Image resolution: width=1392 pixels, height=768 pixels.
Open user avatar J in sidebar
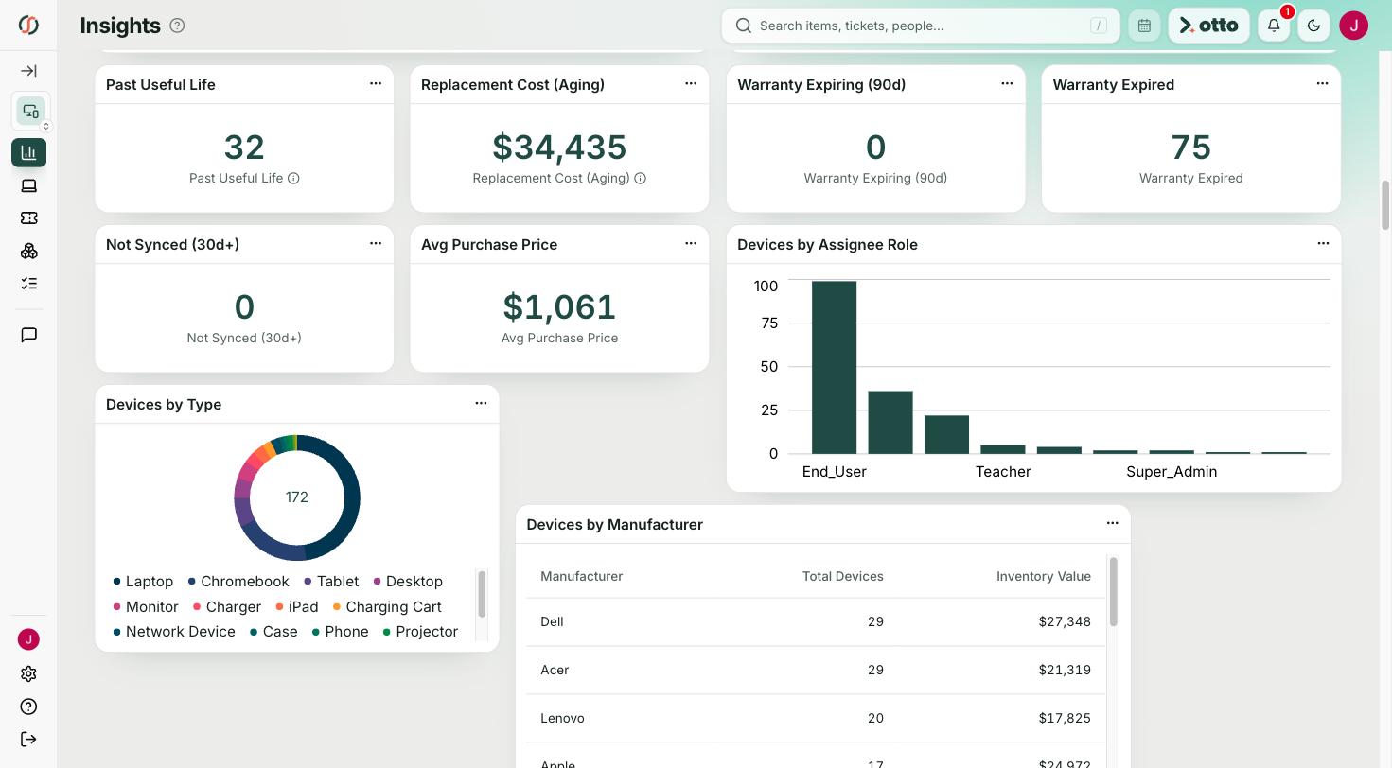click(28, 639)
